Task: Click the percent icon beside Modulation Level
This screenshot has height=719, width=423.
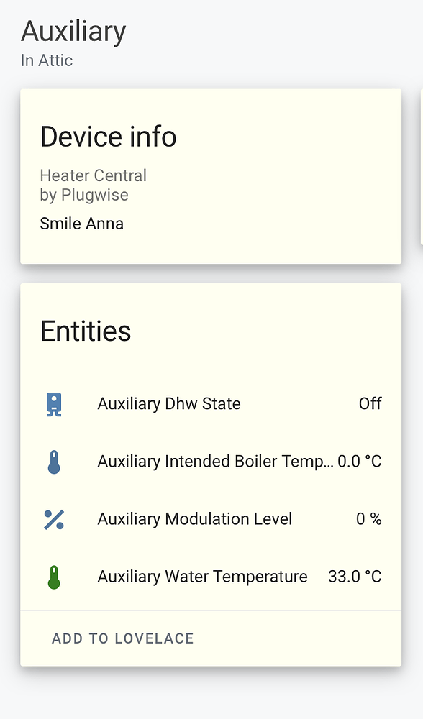Action: pos(55,518)
